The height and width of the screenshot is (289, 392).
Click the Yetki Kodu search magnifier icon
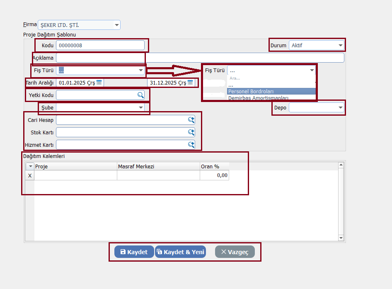pos(140,95)
